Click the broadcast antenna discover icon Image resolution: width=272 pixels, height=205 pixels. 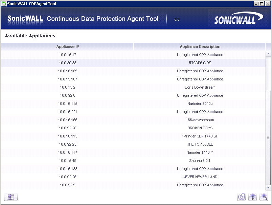(252, 197)
